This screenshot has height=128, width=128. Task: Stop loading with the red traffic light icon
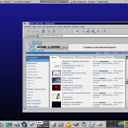[54, 31]
